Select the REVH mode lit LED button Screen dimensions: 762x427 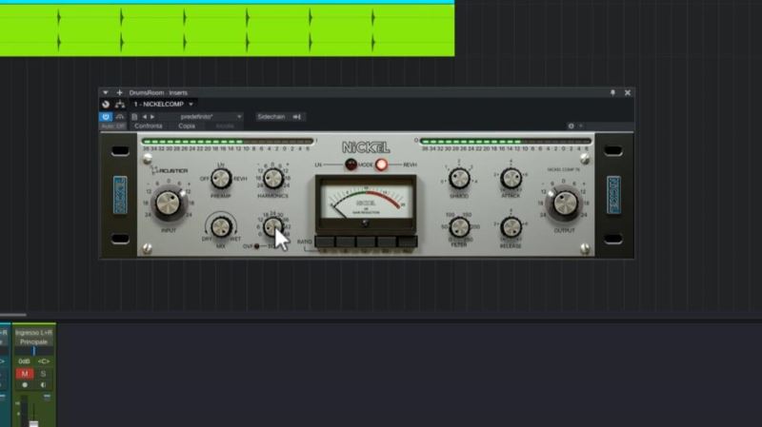click(382, 165)
